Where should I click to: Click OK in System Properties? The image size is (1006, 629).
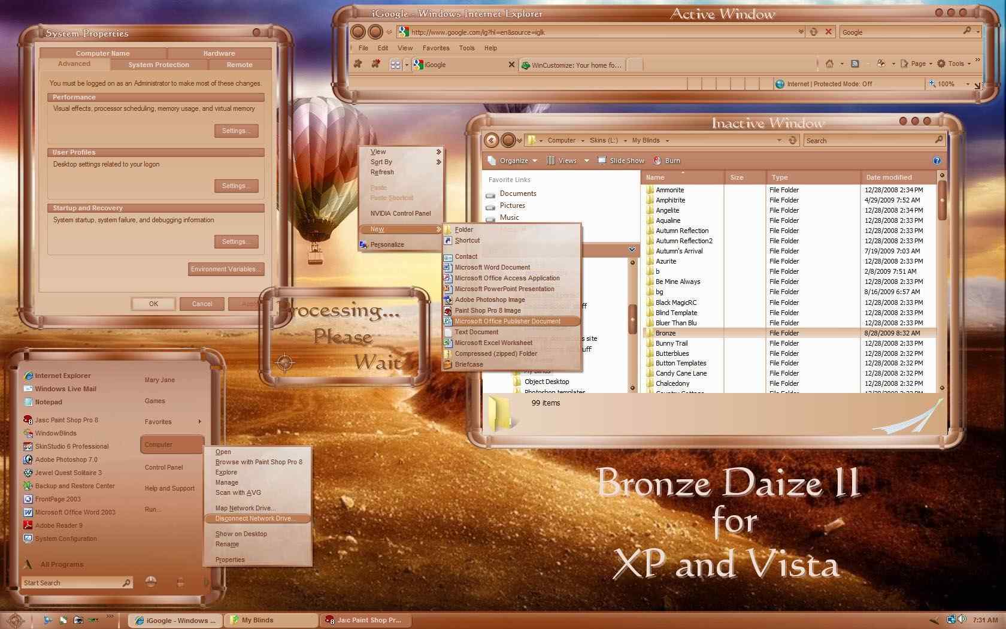click(153, 304)
